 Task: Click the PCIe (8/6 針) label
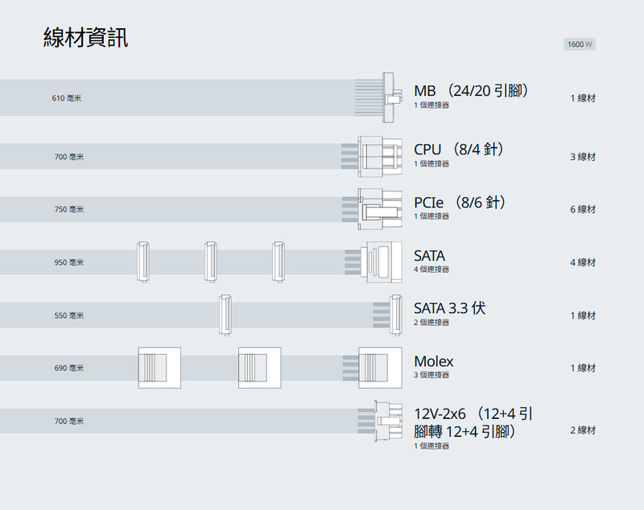pos(460,202)
